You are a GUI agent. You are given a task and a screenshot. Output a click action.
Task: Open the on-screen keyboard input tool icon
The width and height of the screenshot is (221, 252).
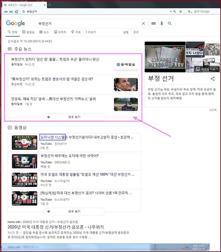click(x=153, y=23)
